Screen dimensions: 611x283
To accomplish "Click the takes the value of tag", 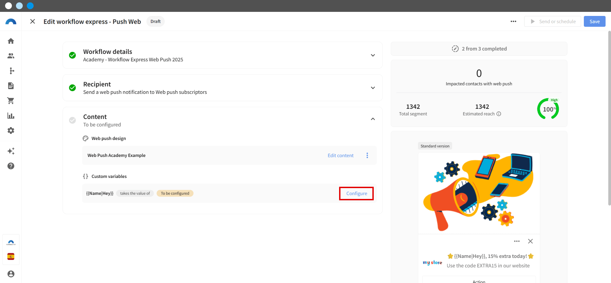I will click(x=135, y=193).
